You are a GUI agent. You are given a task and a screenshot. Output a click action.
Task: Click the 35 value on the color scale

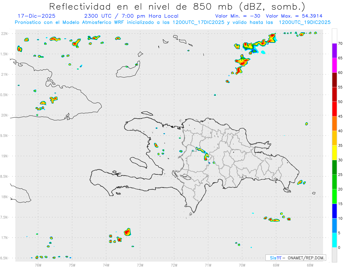click(x=340, y=145)
